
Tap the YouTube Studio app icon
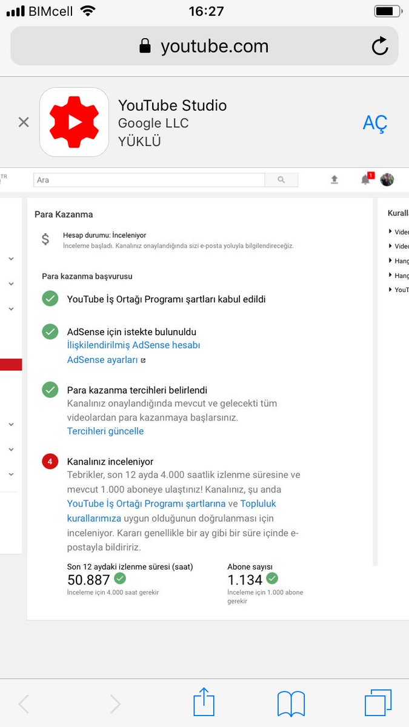(x=74, y=122)
